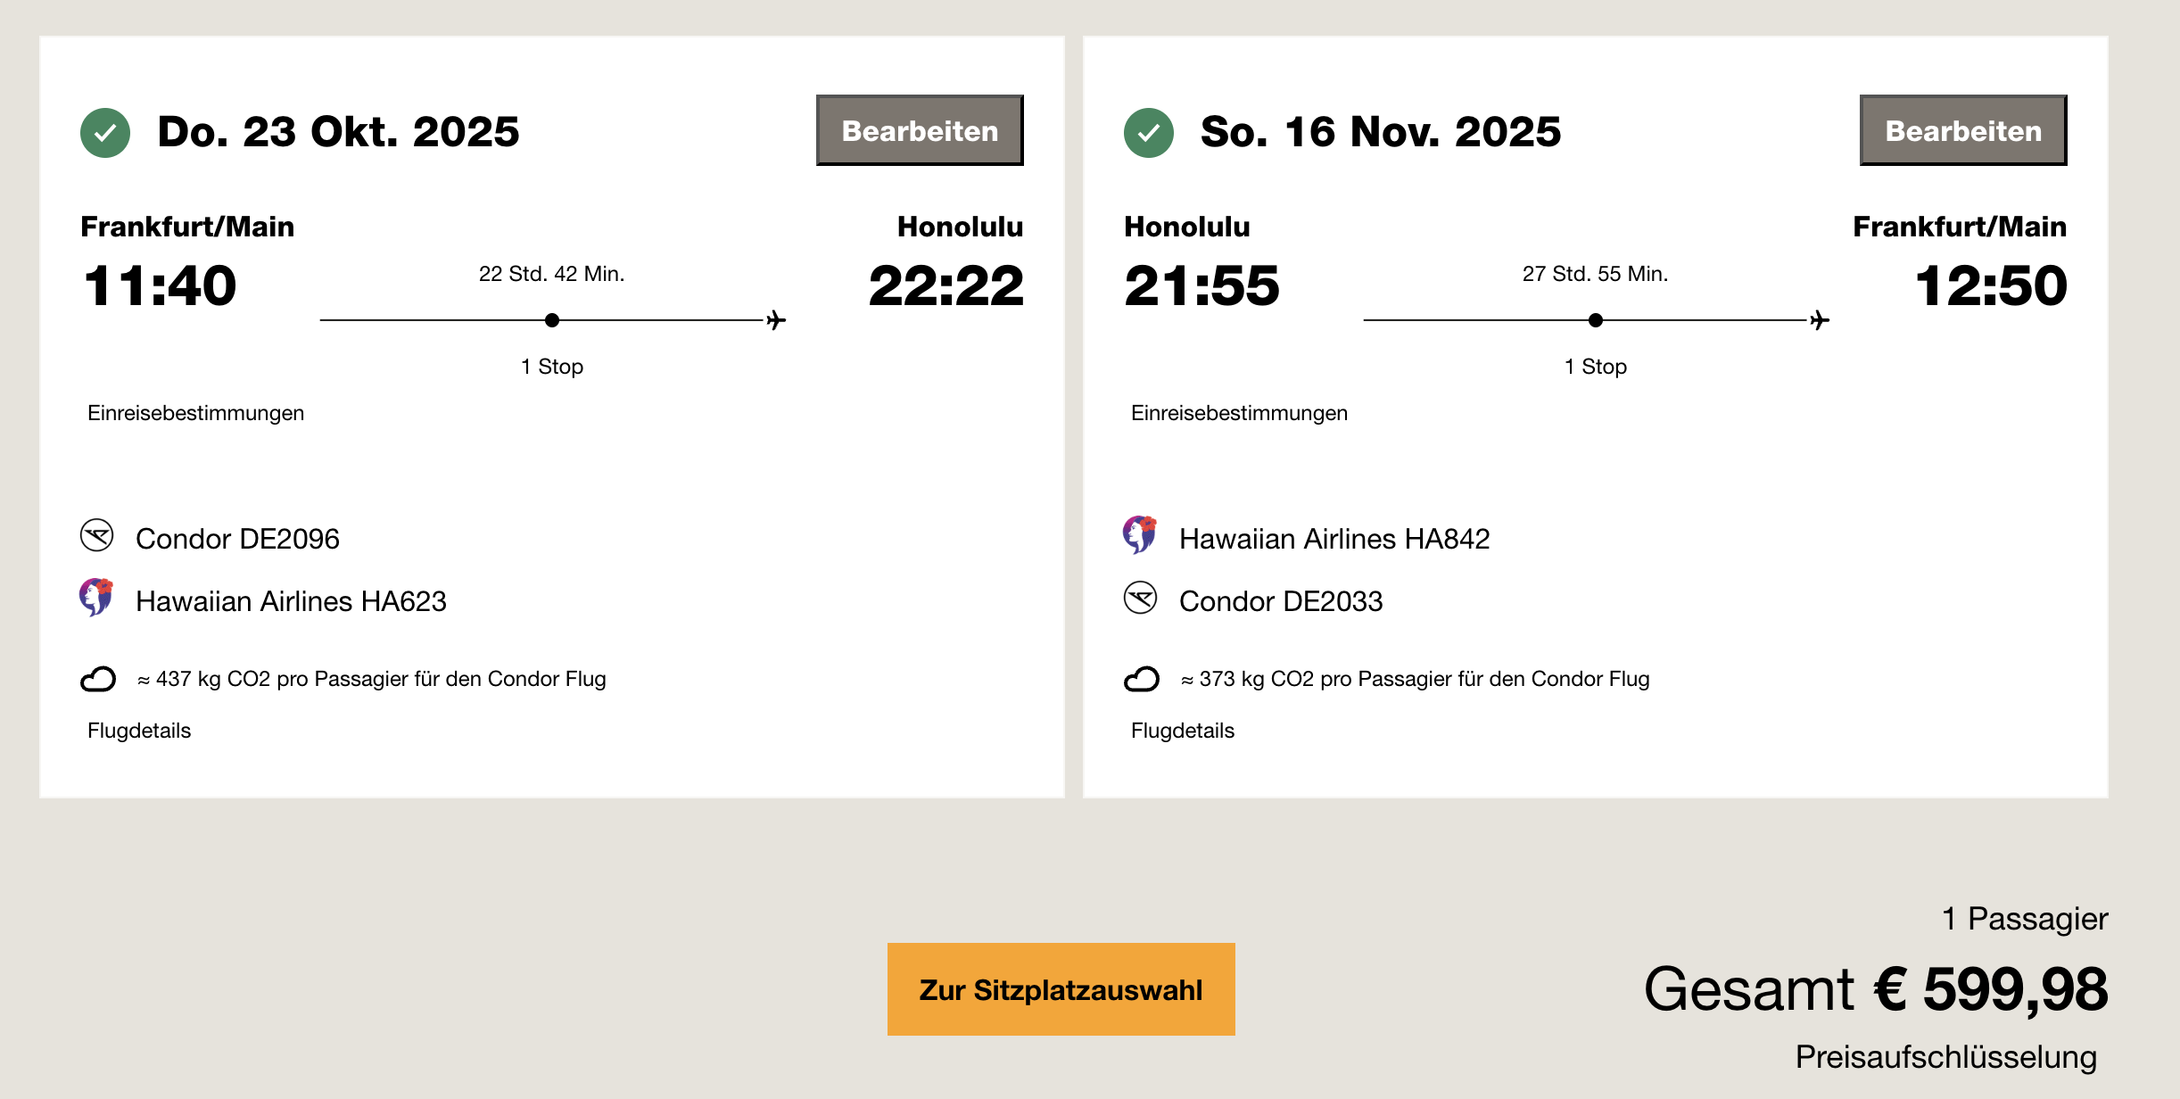Edit the outbound flight on 23 Okt. 2025
Screen dimensions: 2180x1099
coord(920,130)
